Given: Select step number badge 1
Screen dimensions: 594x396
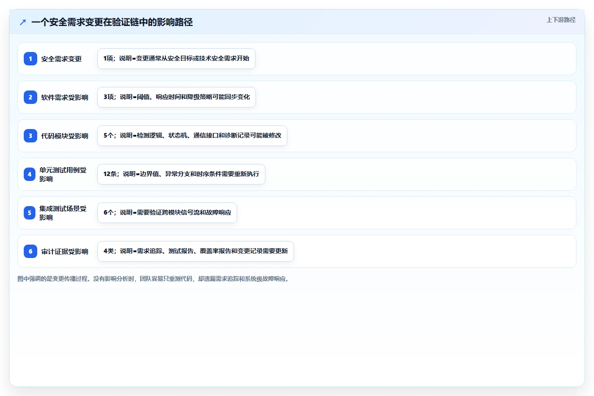Looking at the screenshot, I should pyautogui.click(x=30, y=59).
